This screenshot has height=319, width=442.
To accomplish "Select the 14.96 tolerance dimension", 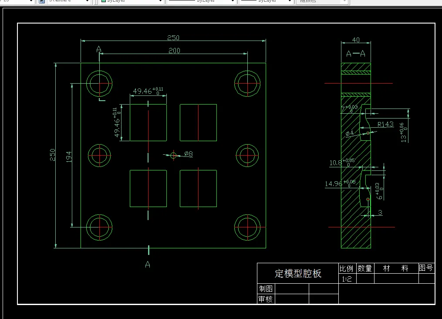I will point(340,183).
